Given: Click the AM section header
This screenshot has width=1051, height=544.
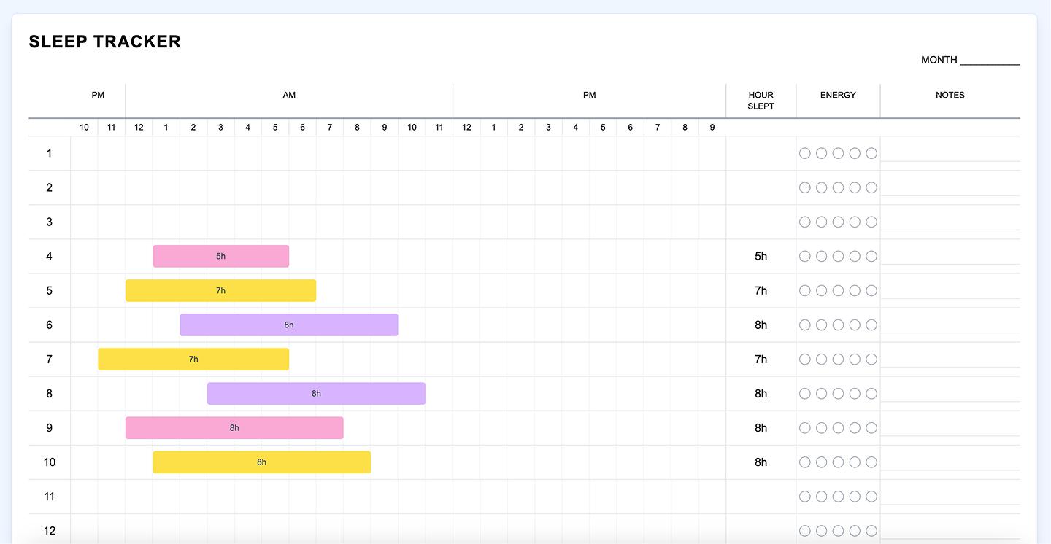Looking at the screenshot, I should coord(289,95).
